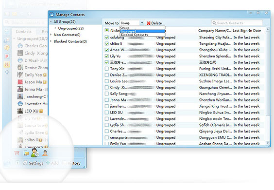The image size is (274, 190).
Task: Expand the Non Contacts(0) tree node
Action: click(x=51, y=35)
